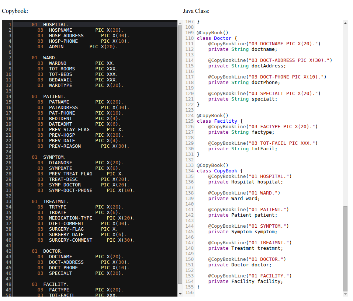Click the SPECIALT field line in copybook
The width and height of the screenshot is (353, 301).
point(80,273)
